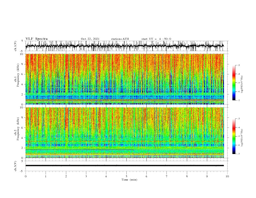
Task: Select the "start UT = 4 :50: 0" label
Action: [156, 39]
